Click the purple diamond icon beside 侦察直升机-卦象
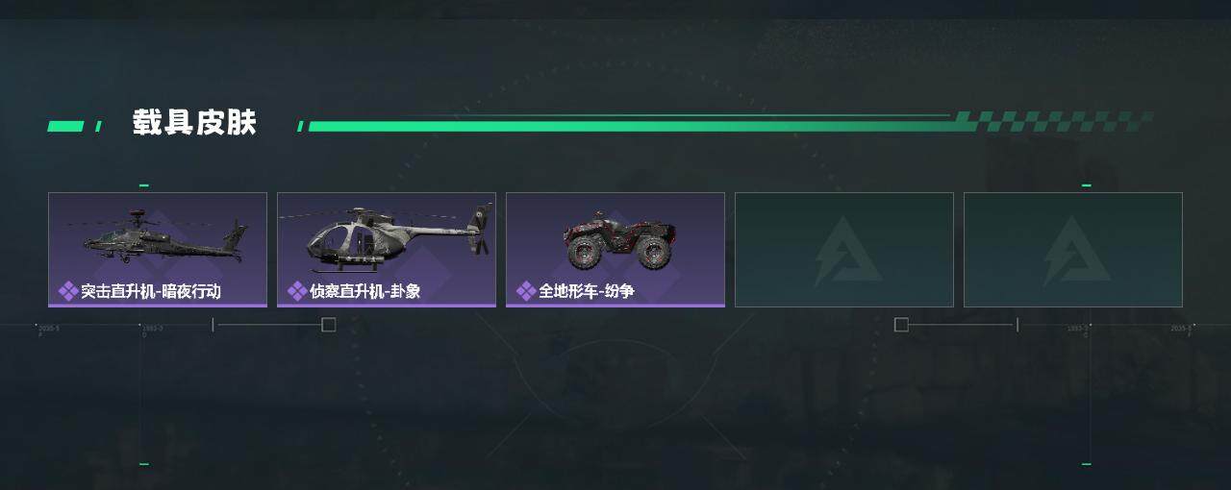 pos(297,291)
